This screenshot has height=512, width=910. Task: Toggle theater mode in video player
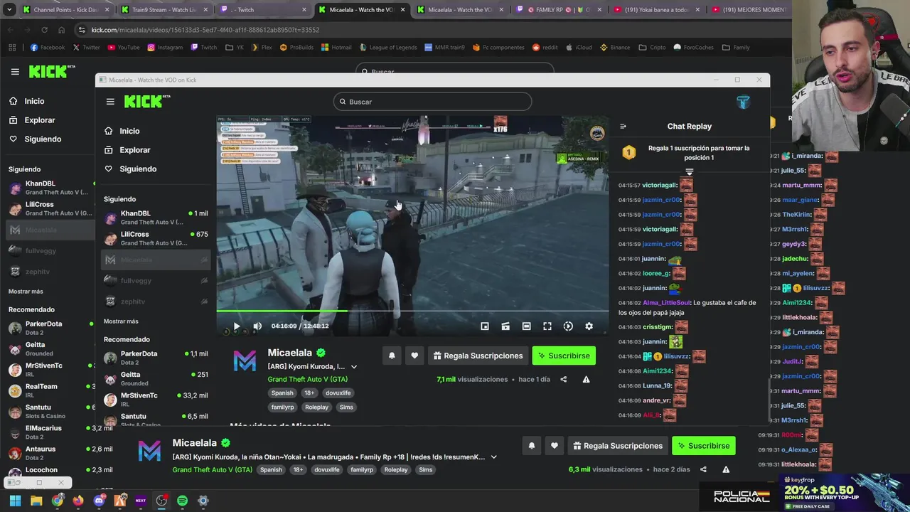coord(526,326)
